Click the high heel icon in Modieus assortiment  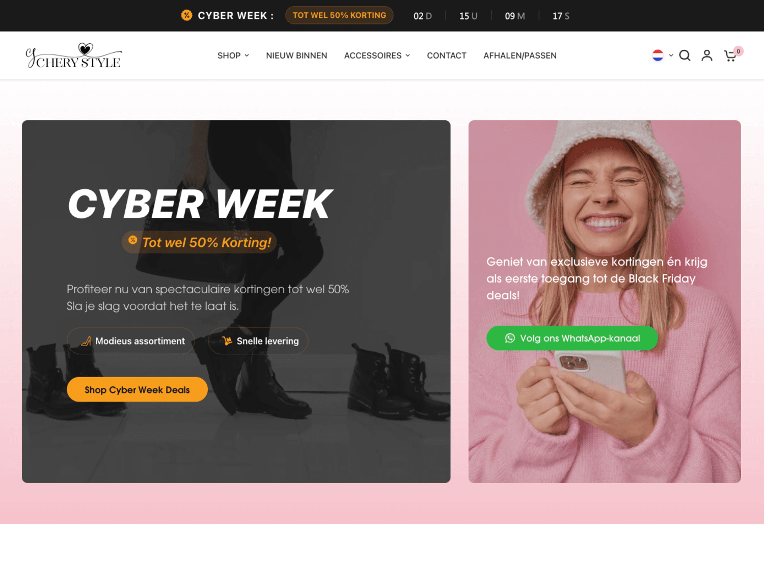86,341
